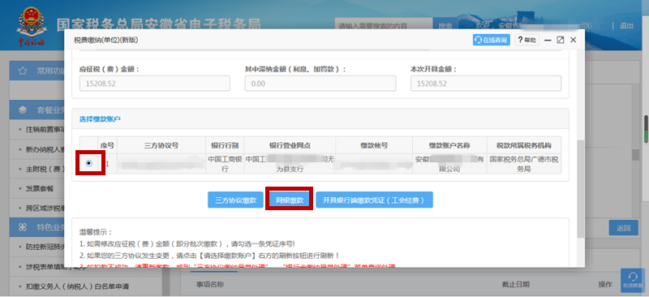Minimize the 税费缴纳 dialog

tap(548, 41)
